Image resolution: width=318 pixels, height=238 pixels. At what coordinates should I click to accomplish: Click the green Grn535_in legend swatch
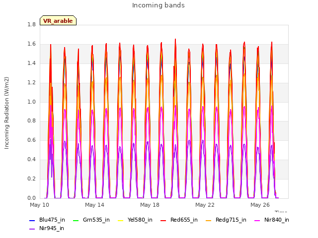click(76, 220)
